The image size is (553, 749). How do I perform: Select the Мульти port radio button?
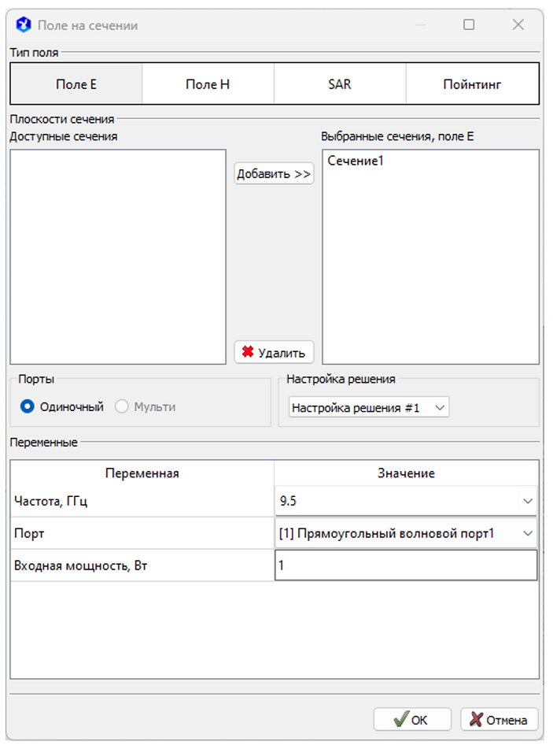tap(122, 406)
